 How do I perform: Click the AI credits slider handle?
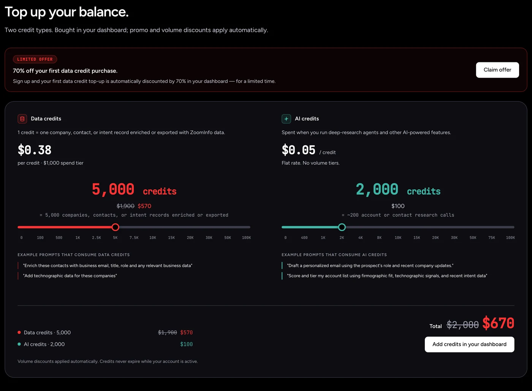pyautogui.click(x=342, y=227)
